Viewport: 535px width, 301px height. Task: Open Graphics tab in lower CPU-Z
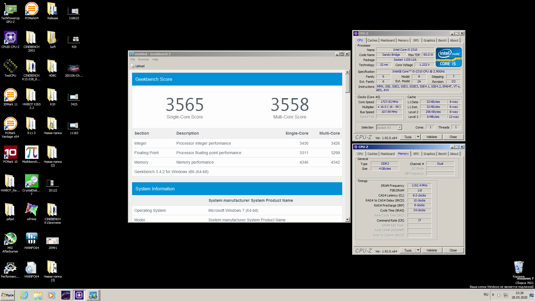(429, 154)
